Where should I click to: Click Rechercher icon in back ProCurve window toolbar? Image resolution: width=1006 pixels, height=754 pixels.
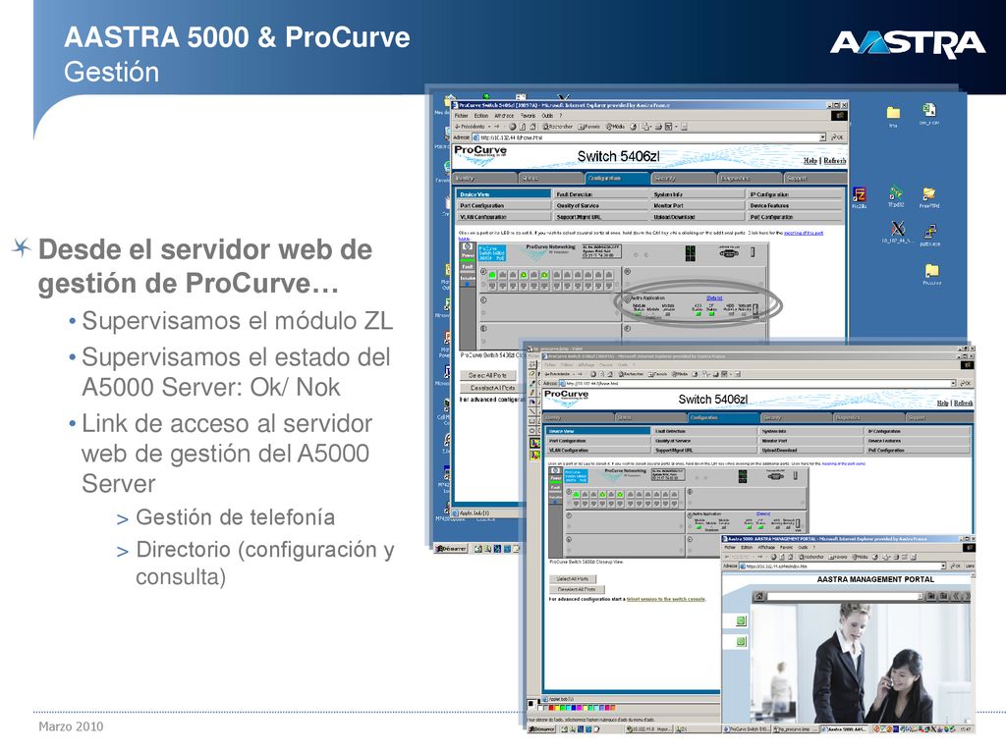click(x=557, y=127)
